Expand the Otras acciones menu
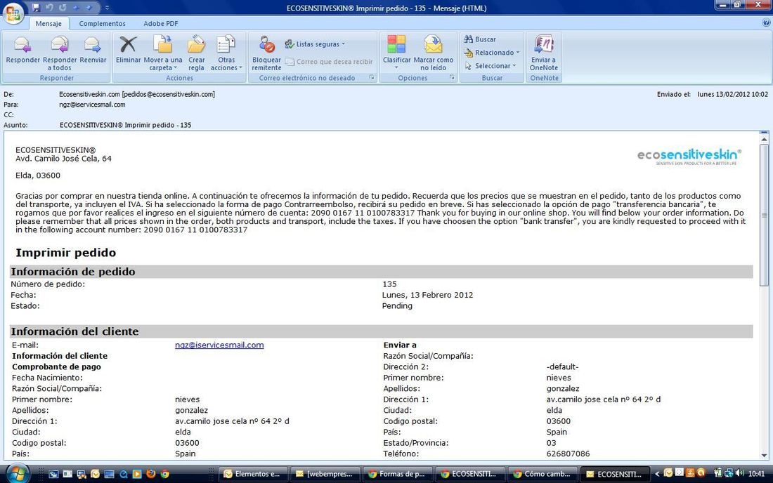773x483 pixels. (x=226, y=53)
